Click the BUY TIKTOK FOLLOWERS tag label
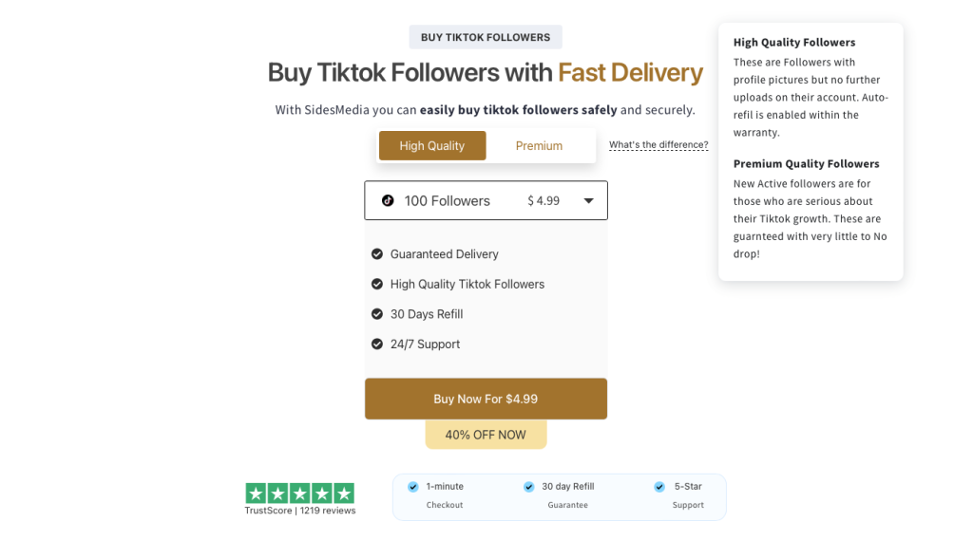Screen dimensions: 973x540 (486, 37)
